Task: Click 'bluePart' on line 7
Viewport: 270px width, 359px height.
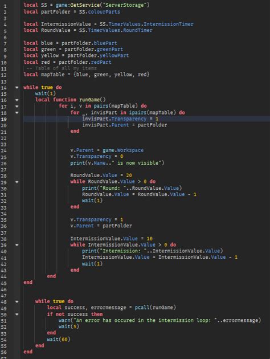Action: tap(105, 43)
